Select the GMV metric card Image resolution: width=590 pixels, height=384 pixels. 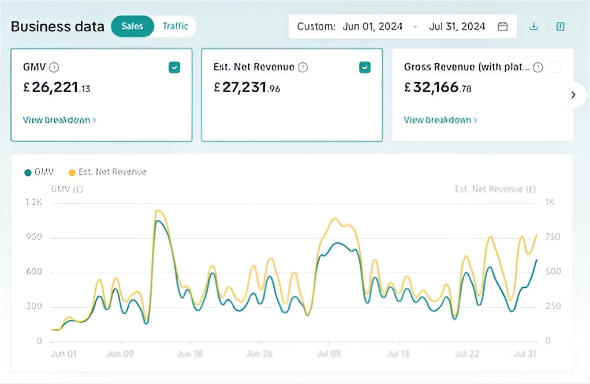(102, 95)
